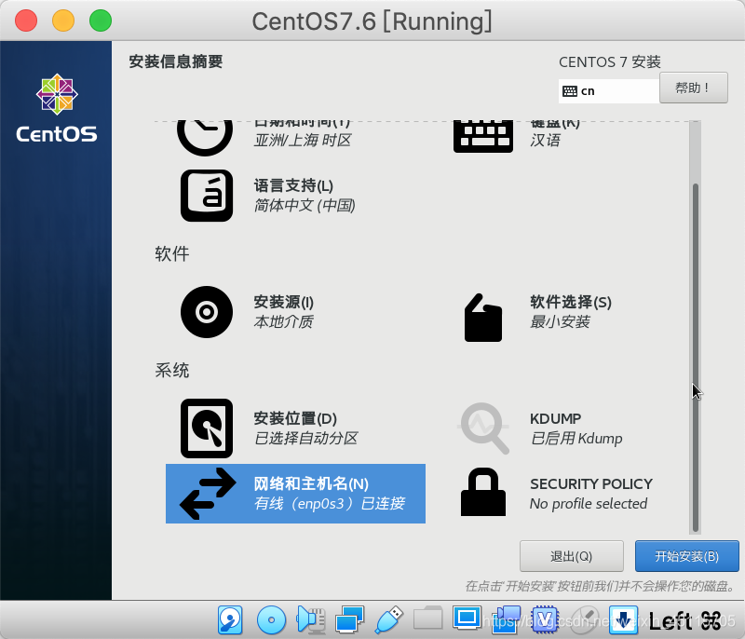Click the VirtualBox display status icon

point(467,618)
